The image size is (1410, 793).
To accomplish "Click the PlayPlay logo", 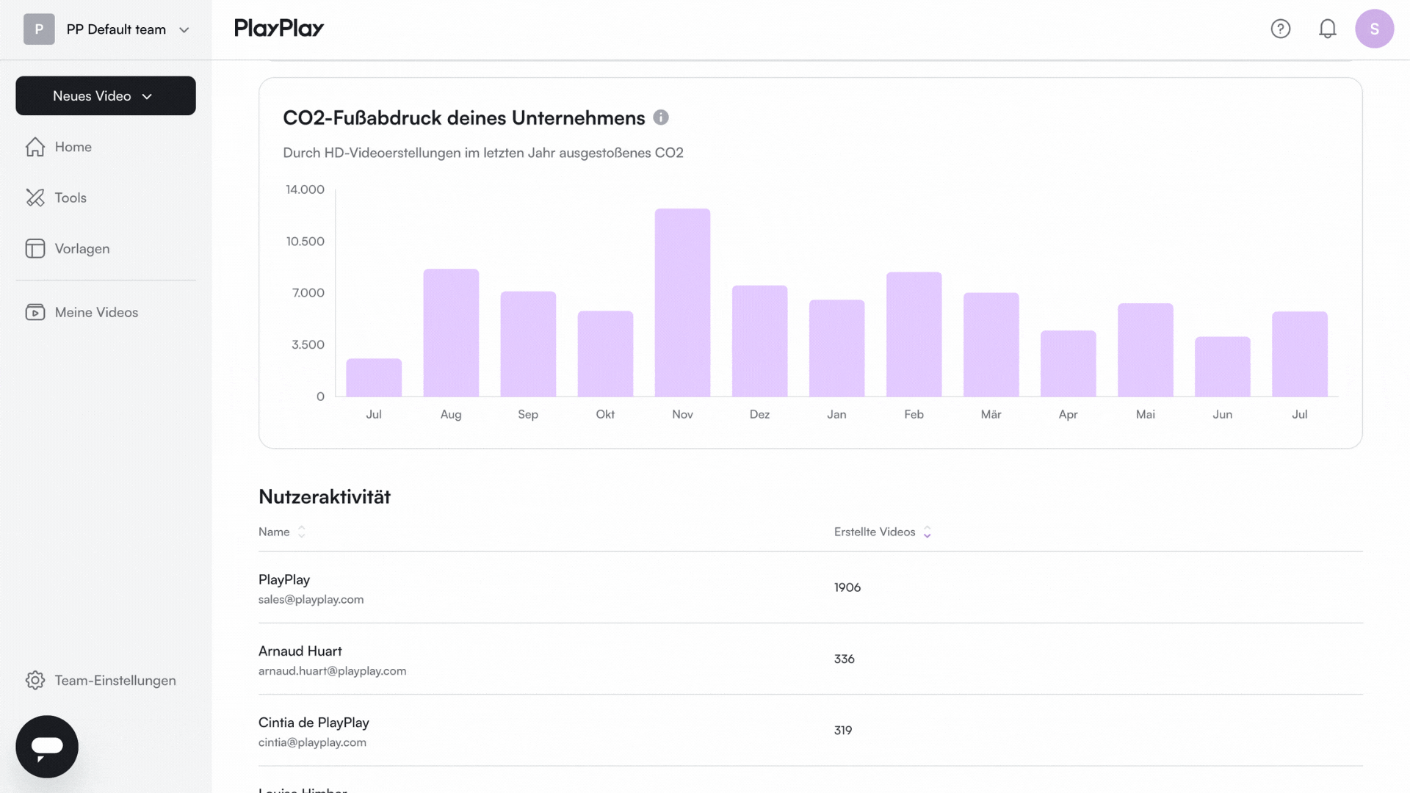I will click(x=279, y=28).
